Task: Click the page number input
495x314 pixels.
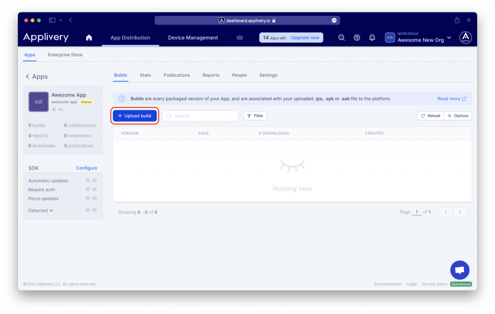Action: (x=417, y=212)
